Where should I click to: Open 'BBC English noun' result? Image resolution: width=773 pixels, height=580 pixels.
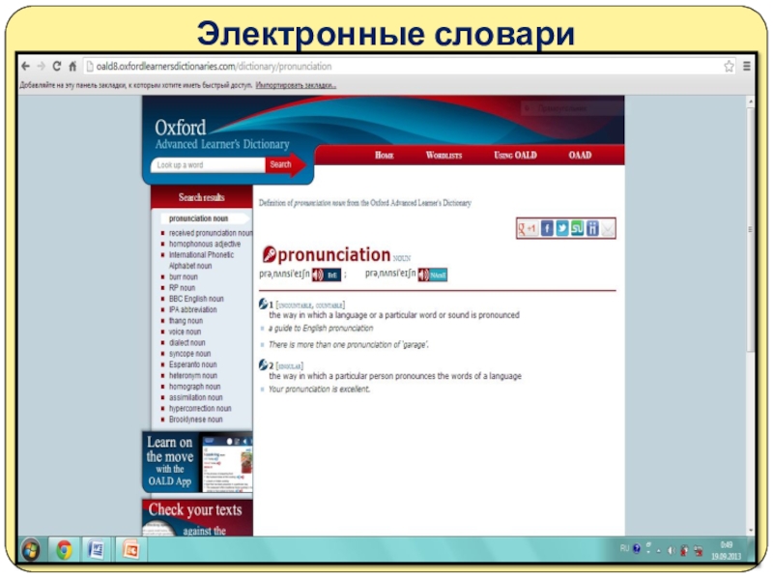click(196, 299)
